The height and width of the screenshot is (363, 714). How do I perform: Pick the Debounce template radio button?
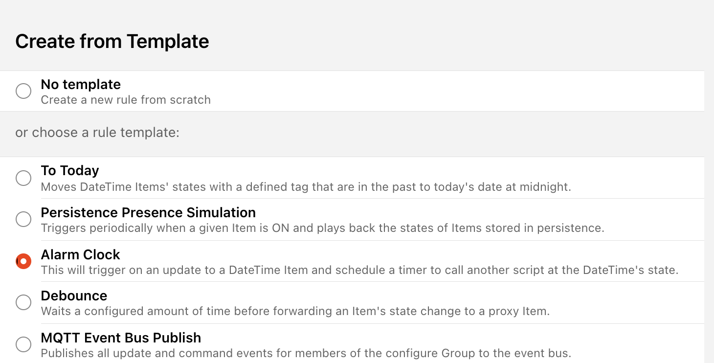click(x=23, y=303)
